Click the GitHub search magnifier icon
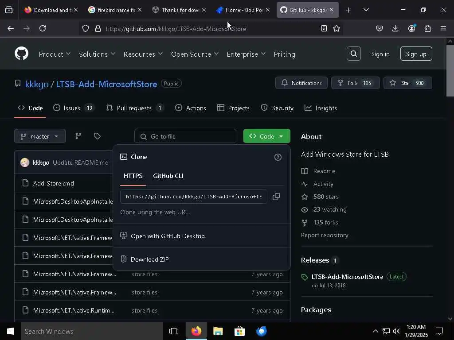The image size is (454, 340). pos(353,54)
